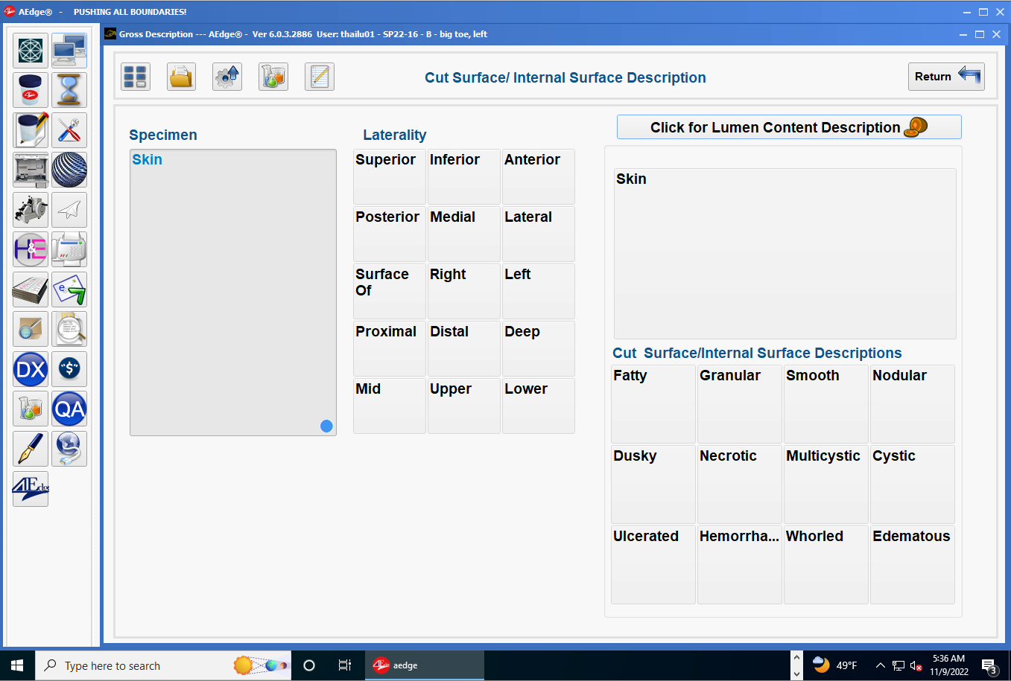Click the beakers icon in top toolbar
Viewport: 1011px width, 681px height.
coord(273,77)
